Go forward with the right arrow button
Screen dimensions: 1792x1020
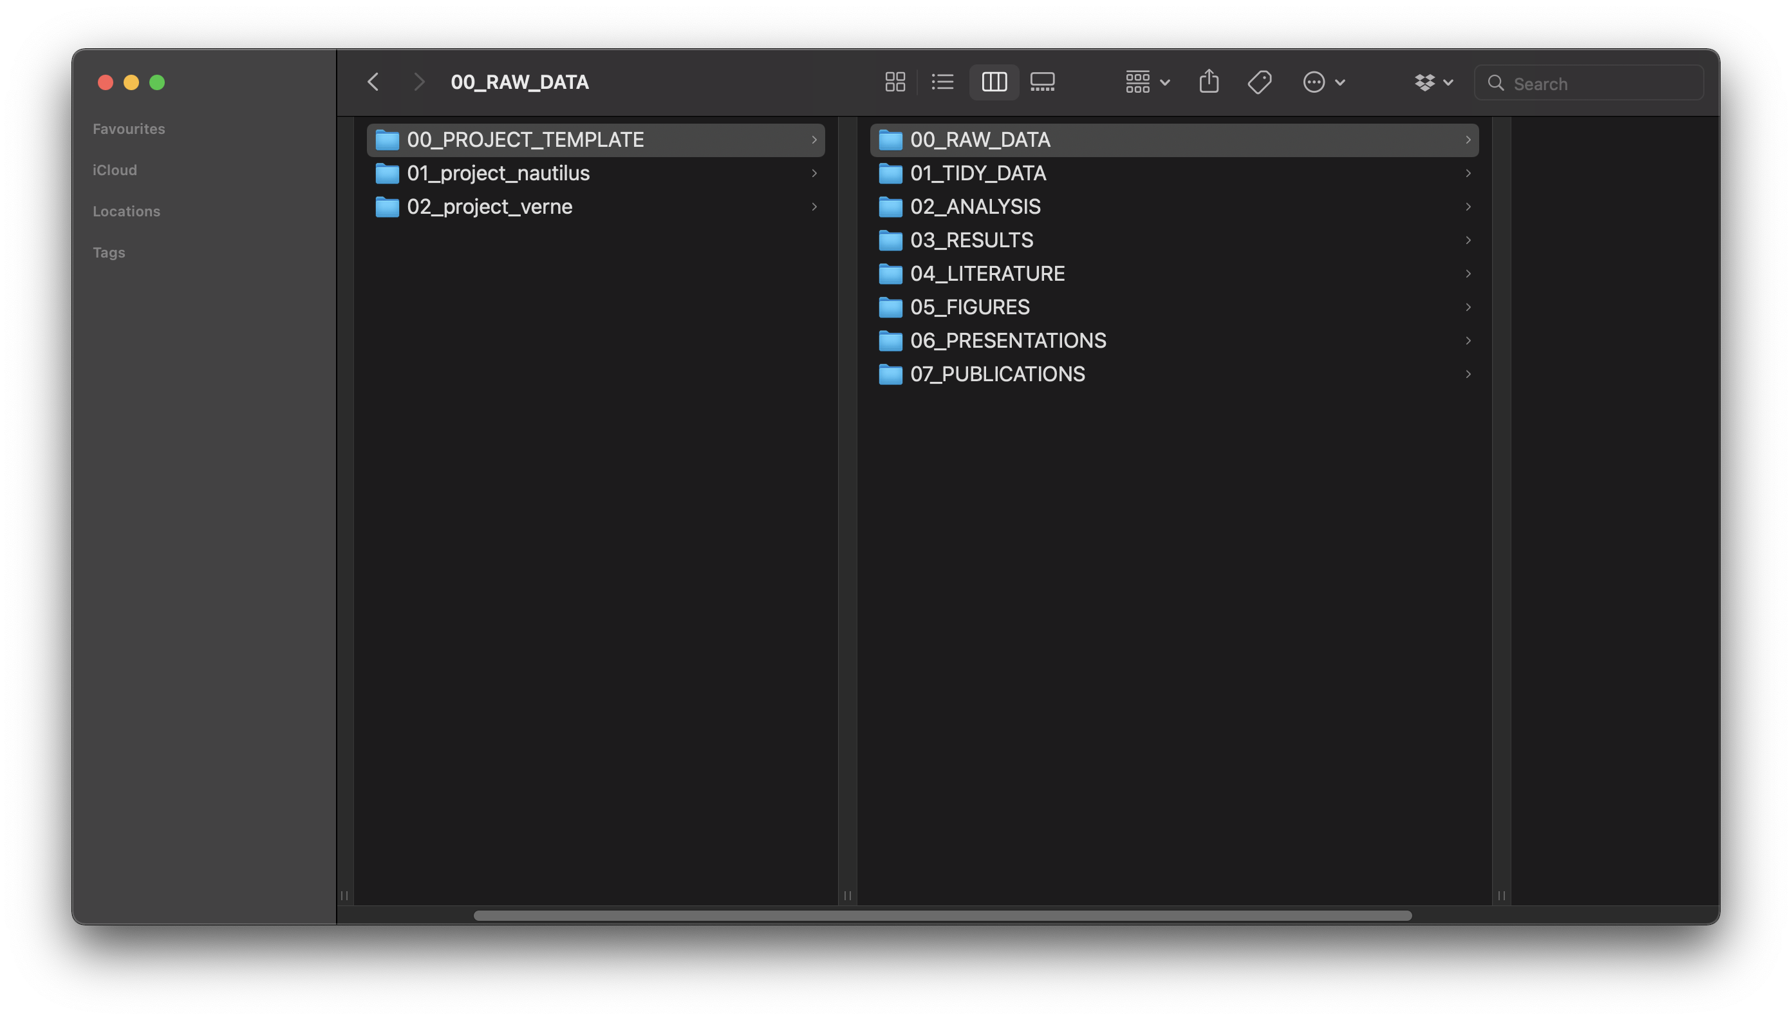[x=419, y=82]
